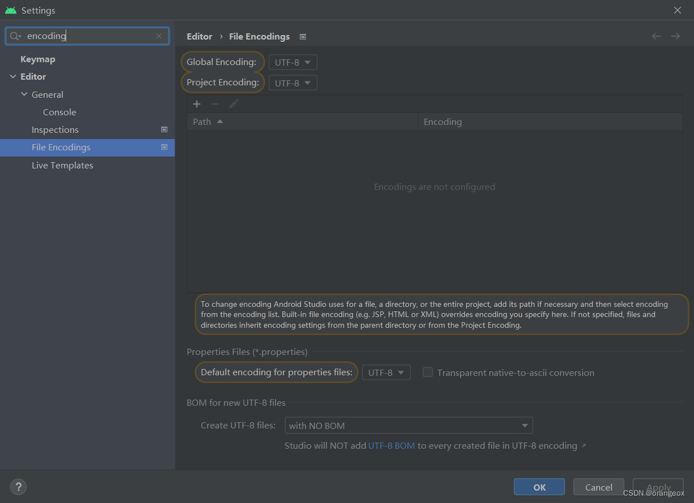The width and height of the screenshot is (694, 503).
Task: Click the Editor tree item label
Action: pyautogui.click(x=33, y=76)
